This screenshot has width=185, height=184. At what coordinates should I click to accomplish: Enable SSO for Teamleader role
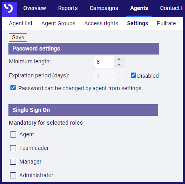(x=13, y=148)
